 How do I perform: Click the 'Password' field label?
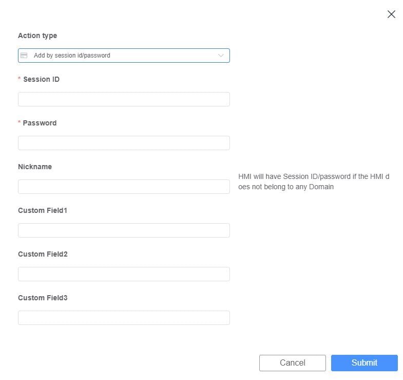[x=40, y=123]
